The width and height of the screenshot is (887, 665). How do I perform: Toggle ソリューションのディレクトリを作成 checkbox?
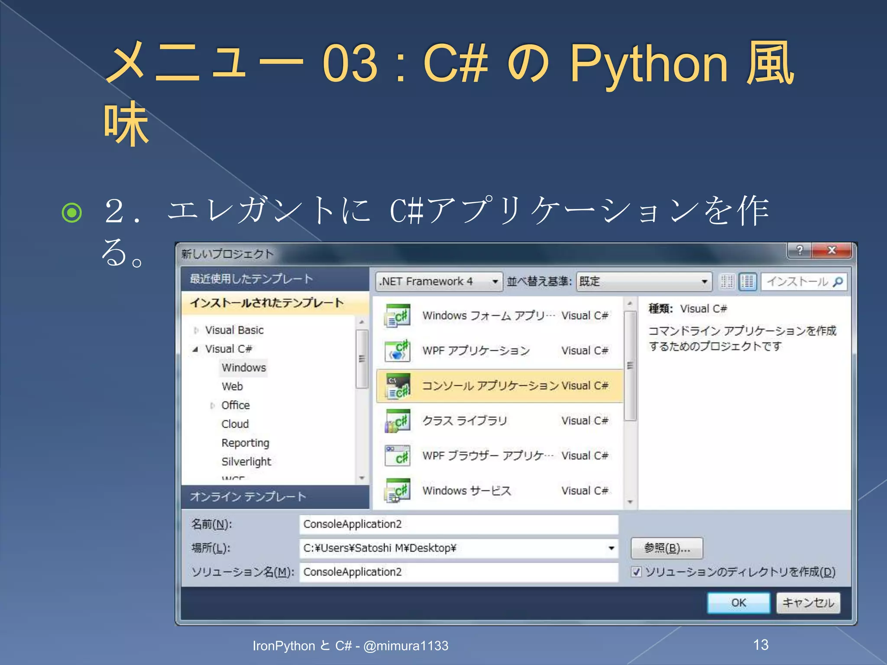pyautogui.click(x=636, y=572)
